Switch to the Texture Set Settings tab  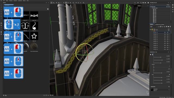coord(160,24)
